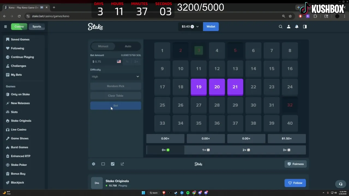This screenshot has height=196, width=349.
Task: Switch to Auto betting mode
Action: tap(128, 46)
